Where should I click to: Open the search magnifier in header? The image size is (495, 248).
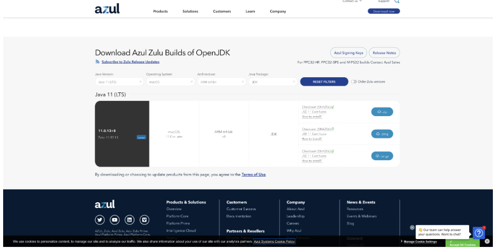[x=397, y=2]
